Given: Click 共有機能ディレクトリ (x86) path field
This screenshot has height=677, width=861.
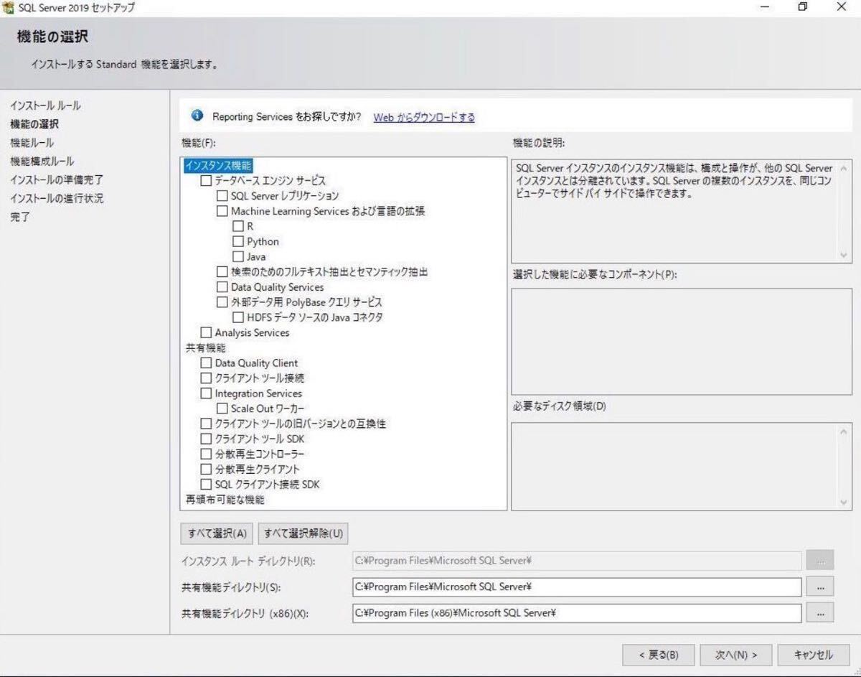Looking at the screenshot, I should 577,613.
